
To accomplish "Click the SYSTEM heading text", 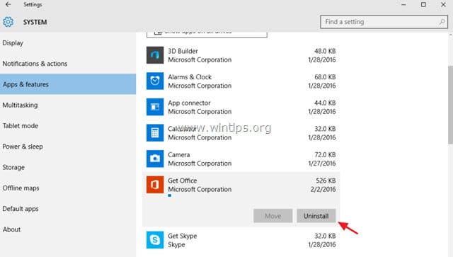I will tap(35, 22).
